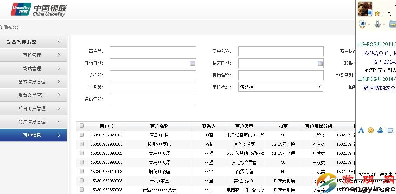This screenshot has height=194, width=396.
Task: Click the 商户名称 column header
Action: coord(159,126)
